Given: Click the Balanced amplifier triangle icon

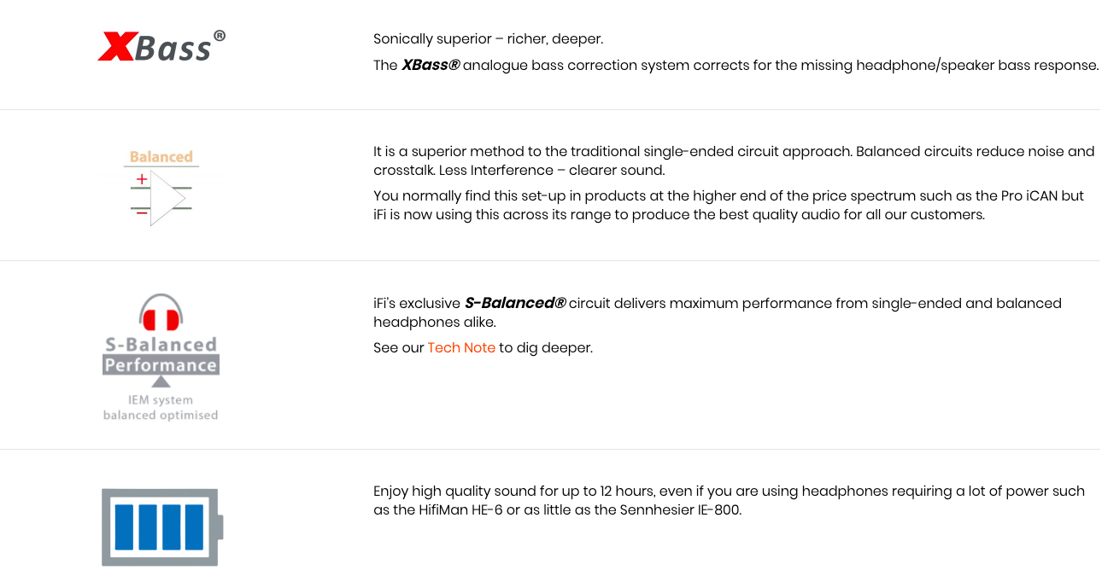Looking at the screenshot, I should tap(167, 198).
